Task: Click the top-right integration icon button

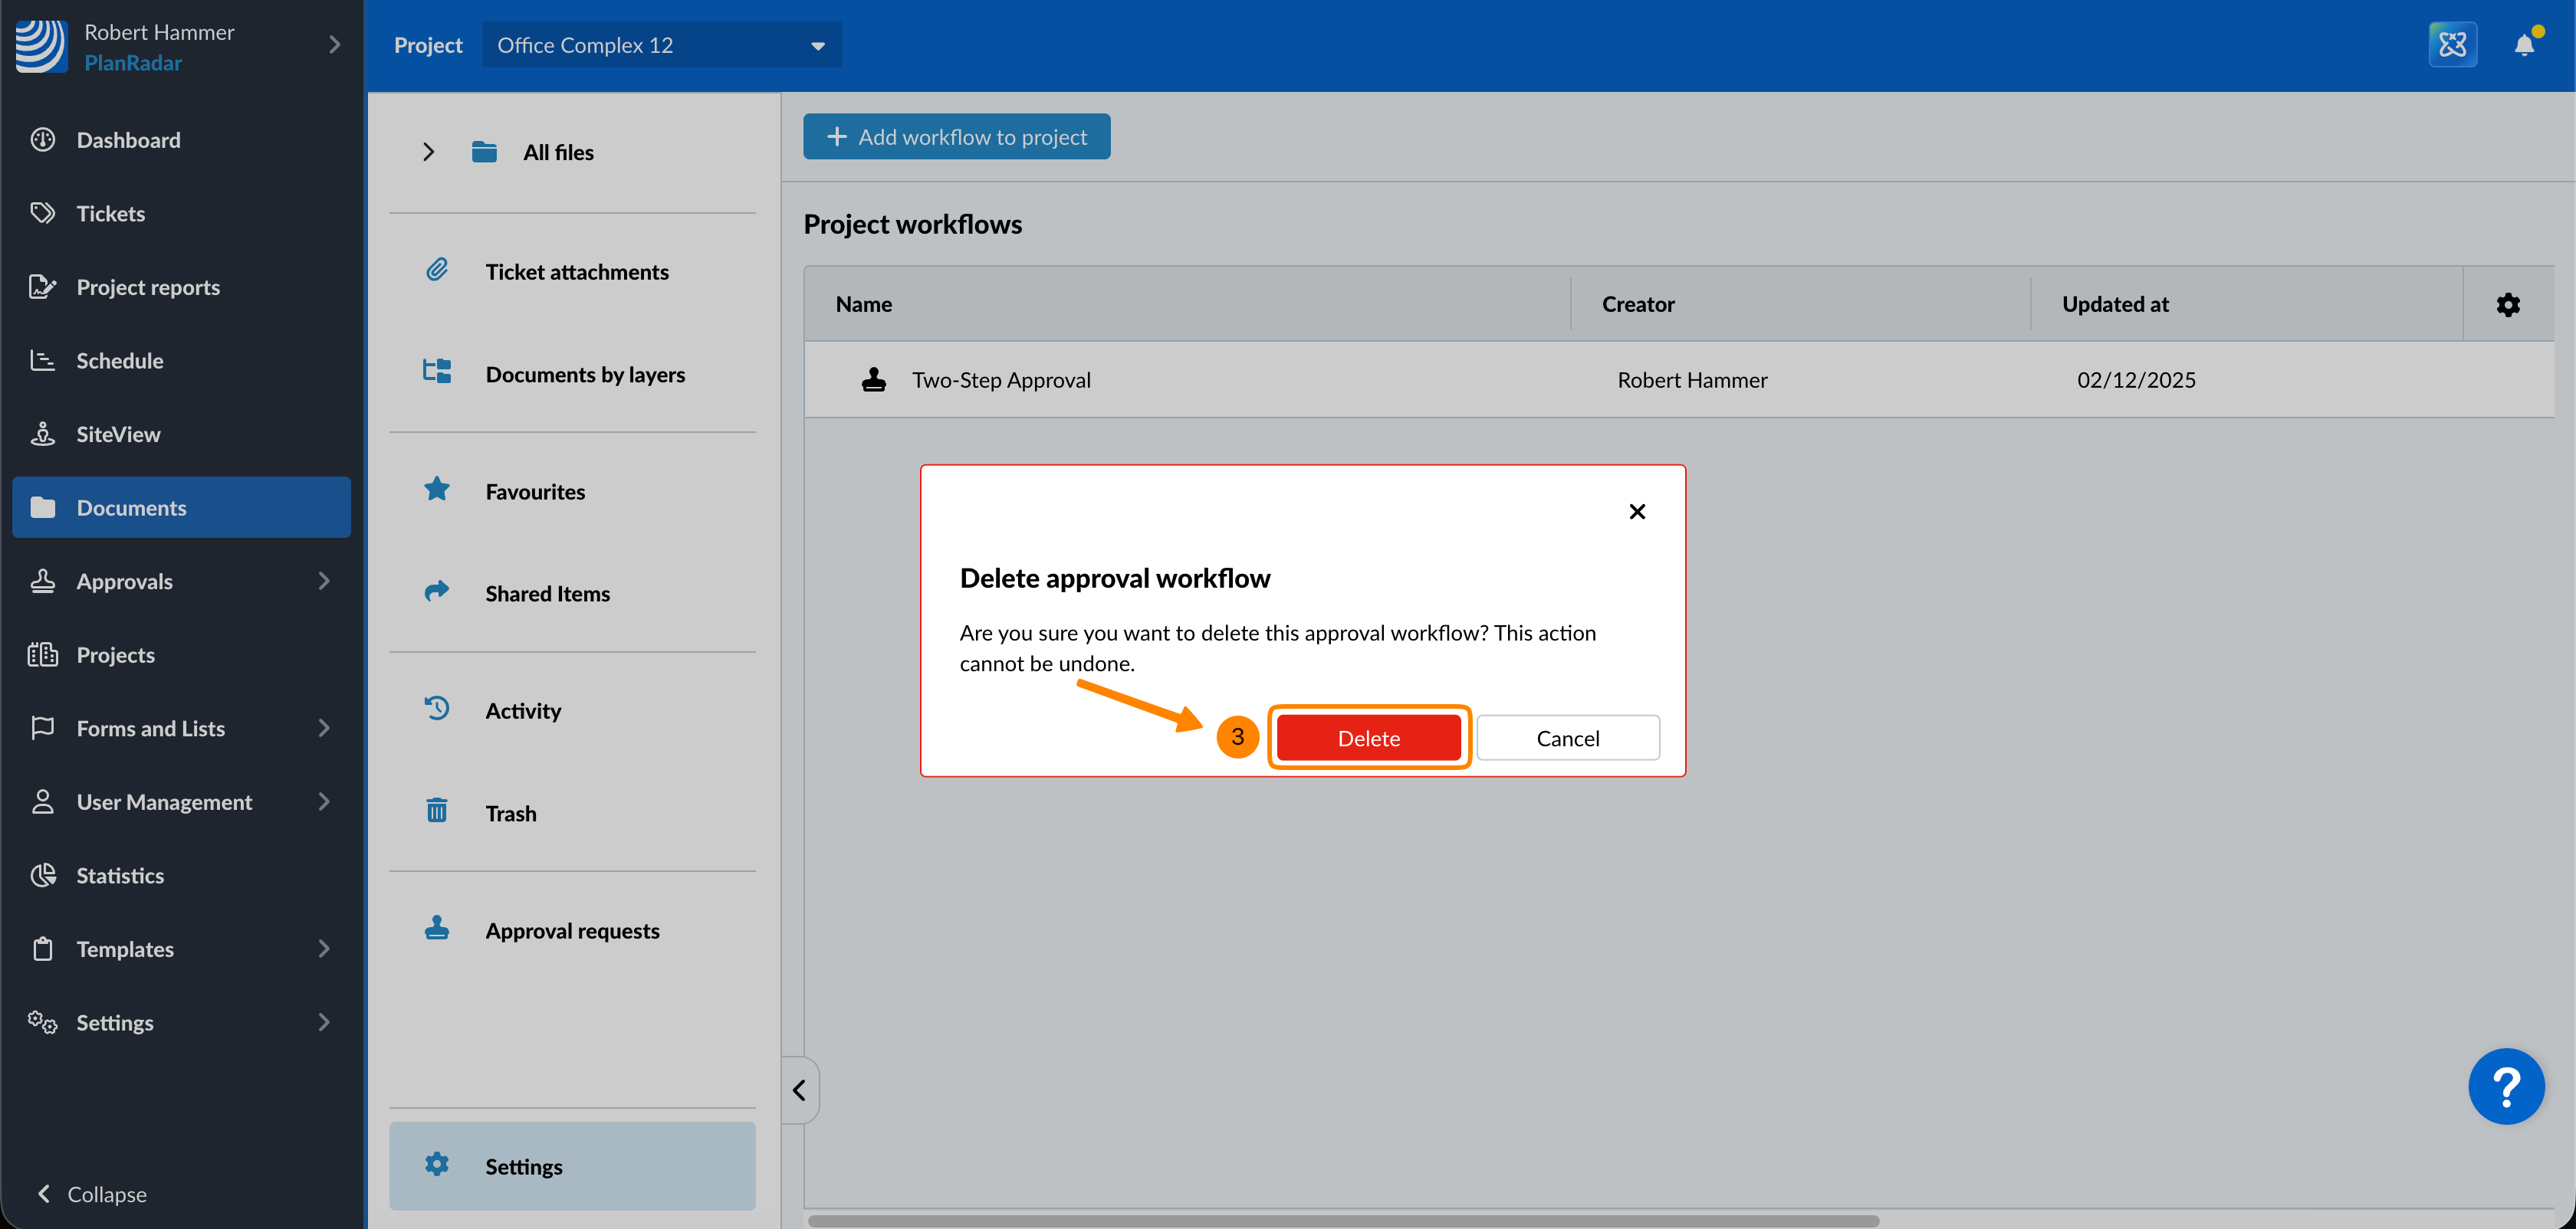Action: (x=2452, y=45)
